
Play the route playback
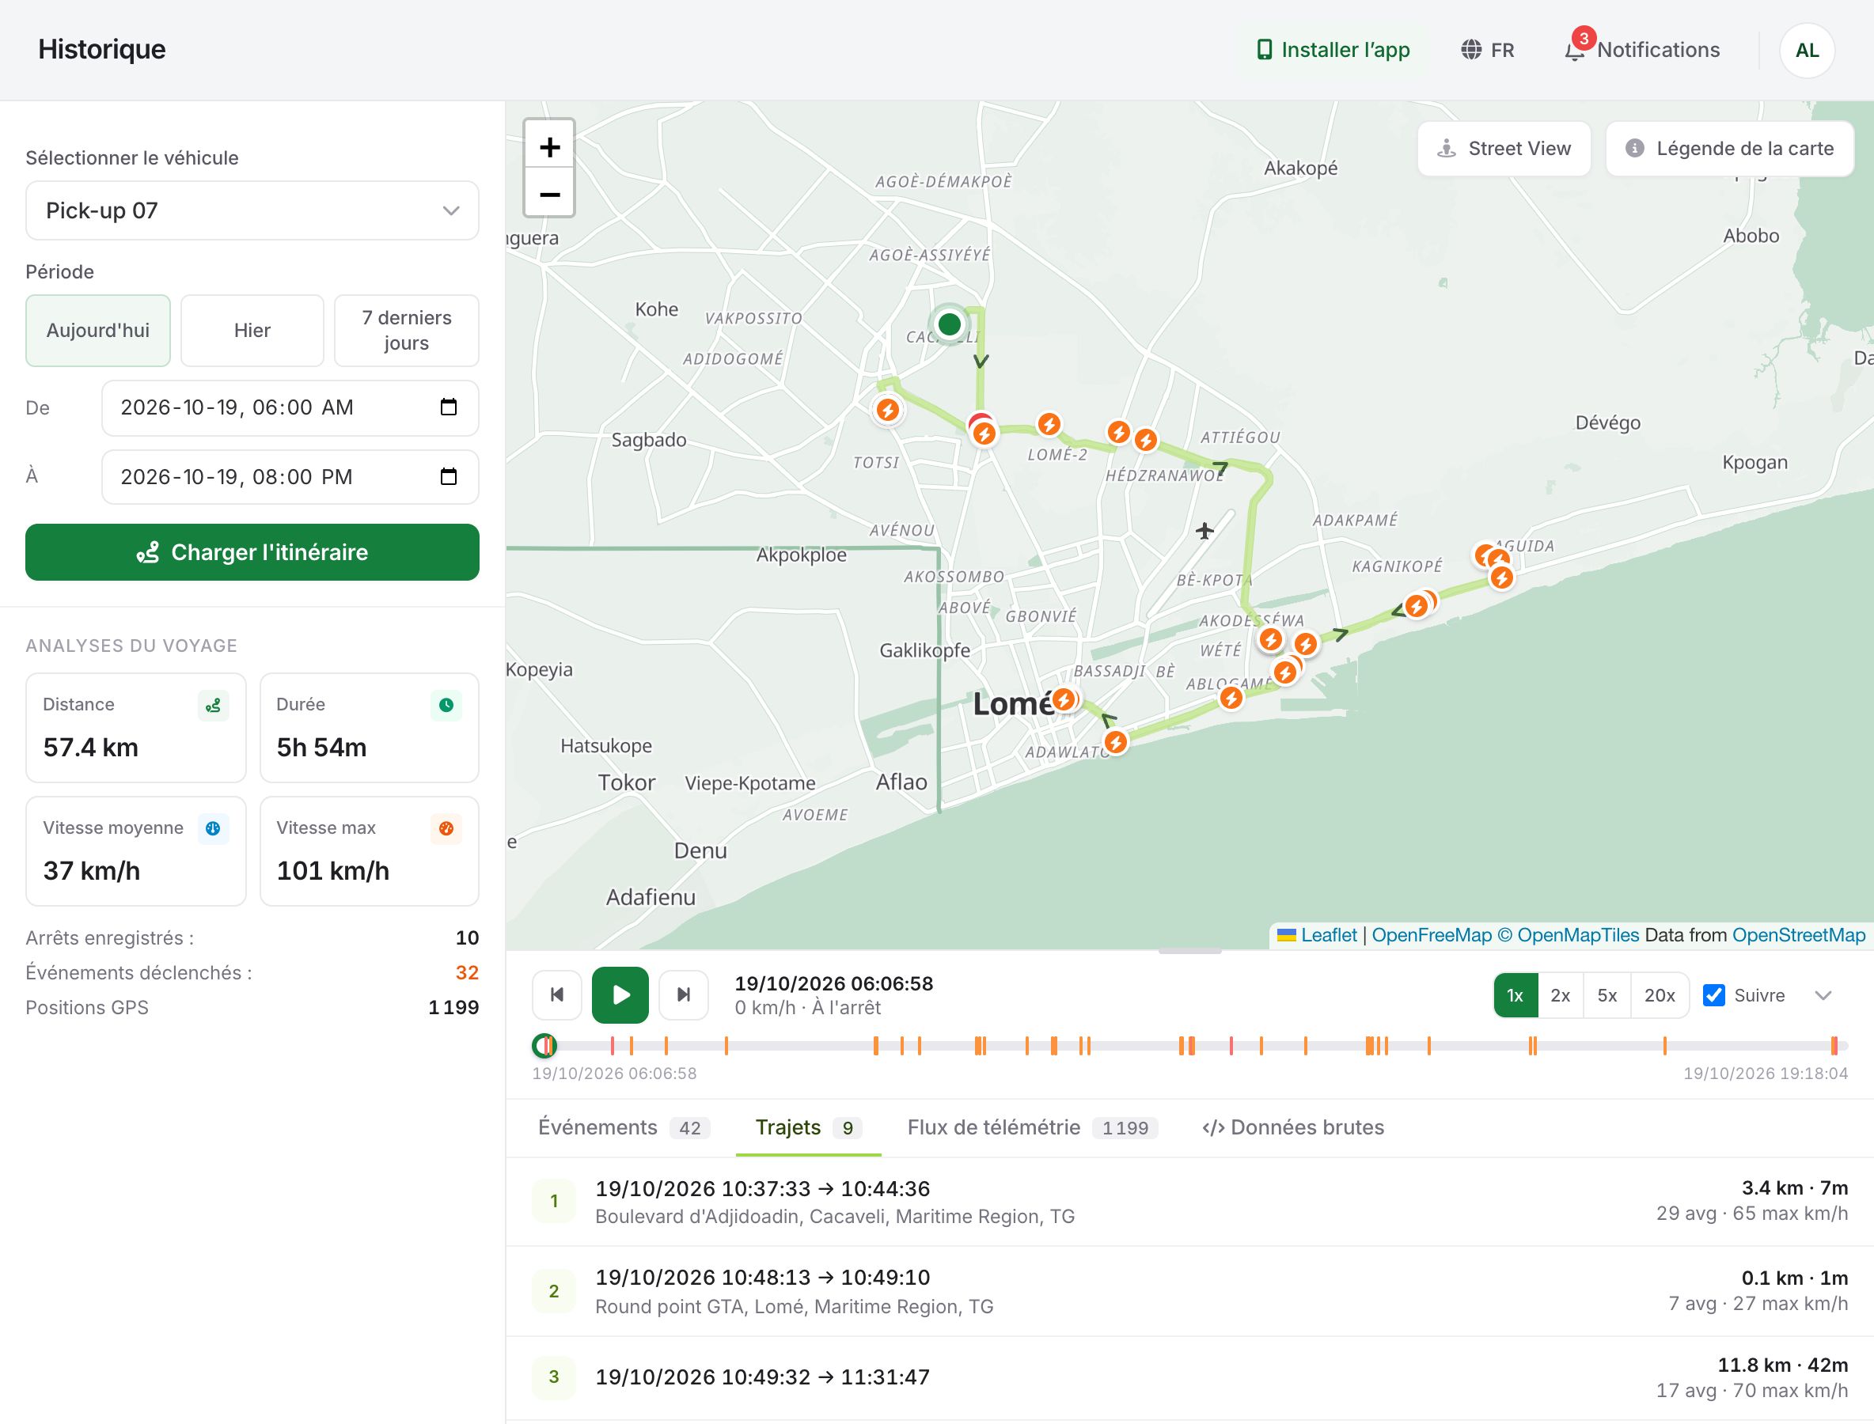[x=620, y=994]
